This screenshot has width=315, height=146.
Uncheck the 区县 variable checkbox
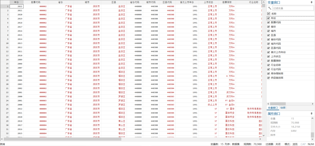tap(268, 35)
